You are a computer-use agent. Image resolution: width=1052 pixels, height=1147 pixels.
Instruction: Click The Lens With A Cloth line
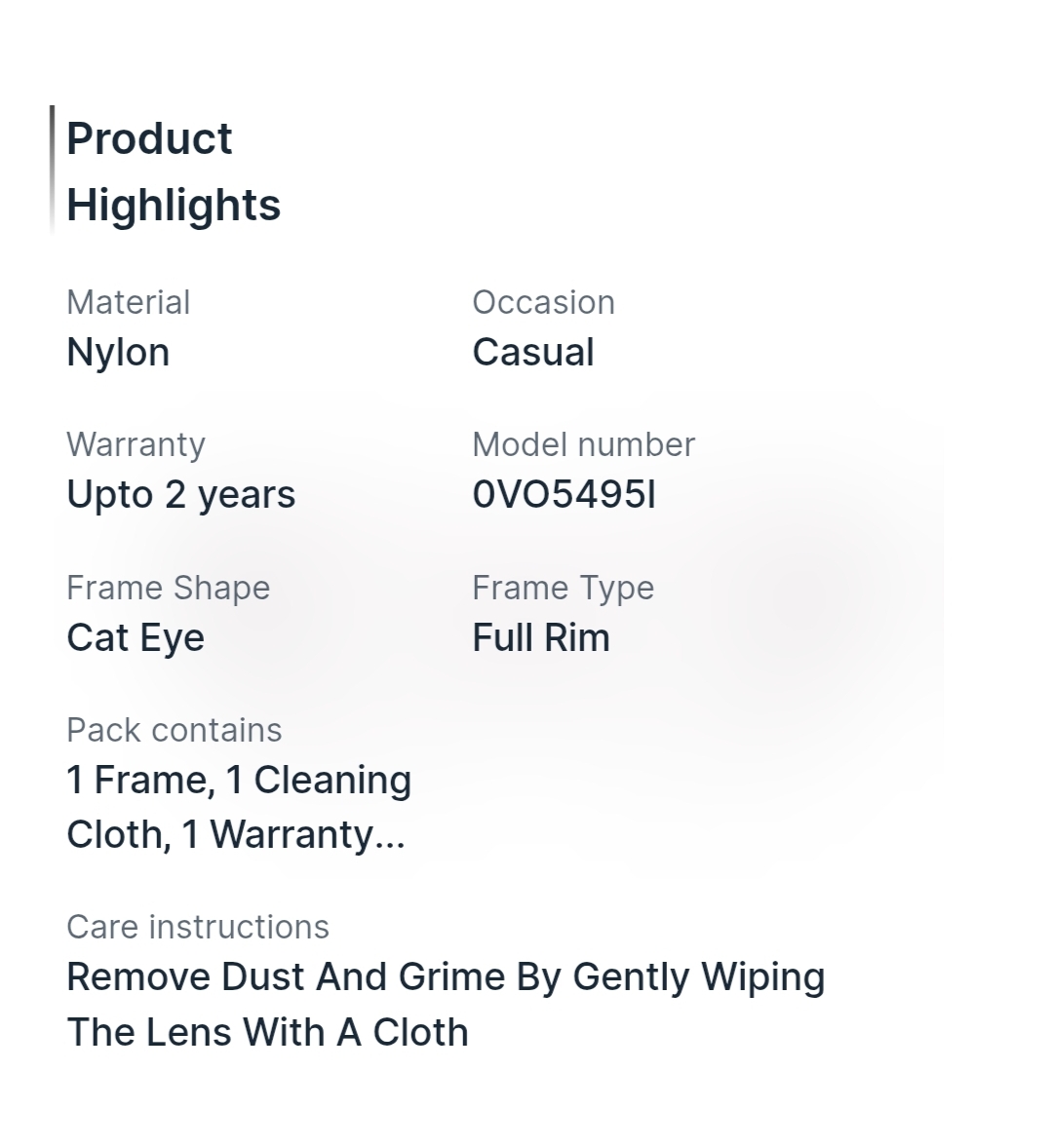(267, 1033)
